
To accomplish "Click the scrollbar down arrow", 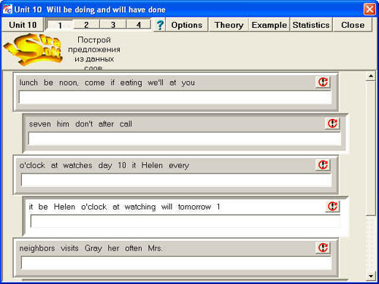I will coord(371,276).
